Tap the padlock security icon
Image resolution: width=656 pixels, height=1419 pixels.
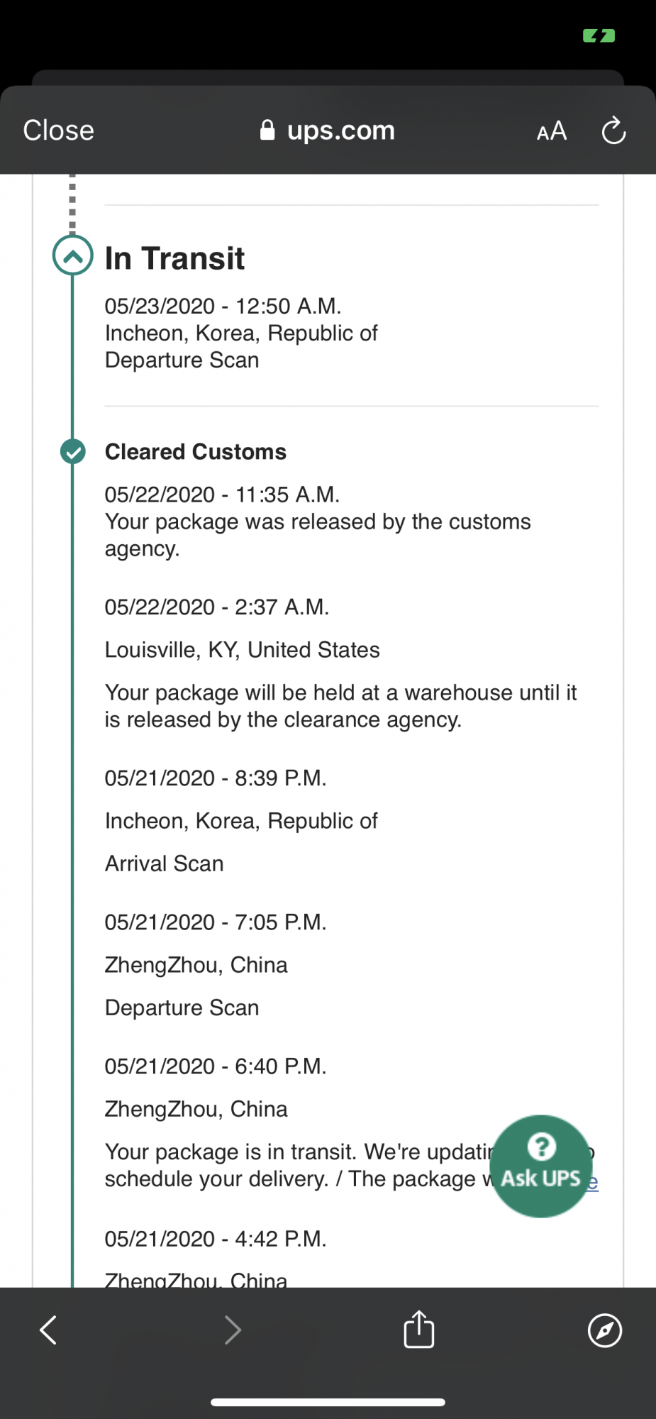click(267, 130)
